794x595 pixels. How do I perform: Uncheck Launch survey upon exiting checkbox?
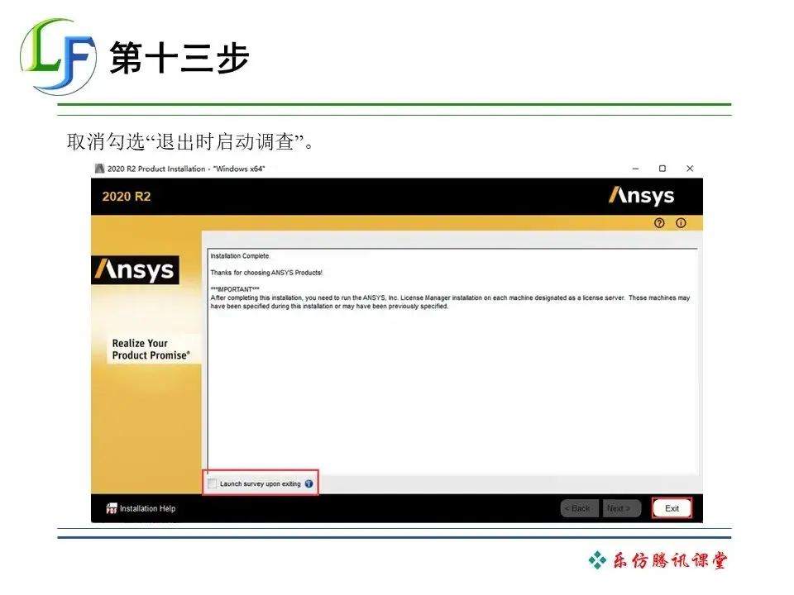tap(213, 483)
